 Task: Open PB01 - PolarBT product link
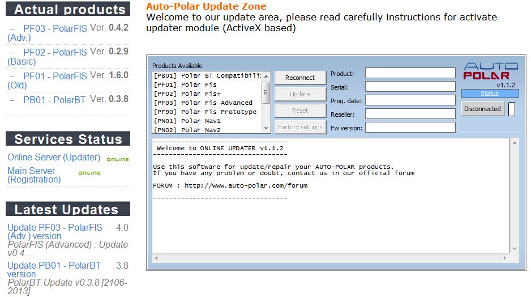(54, 100)
